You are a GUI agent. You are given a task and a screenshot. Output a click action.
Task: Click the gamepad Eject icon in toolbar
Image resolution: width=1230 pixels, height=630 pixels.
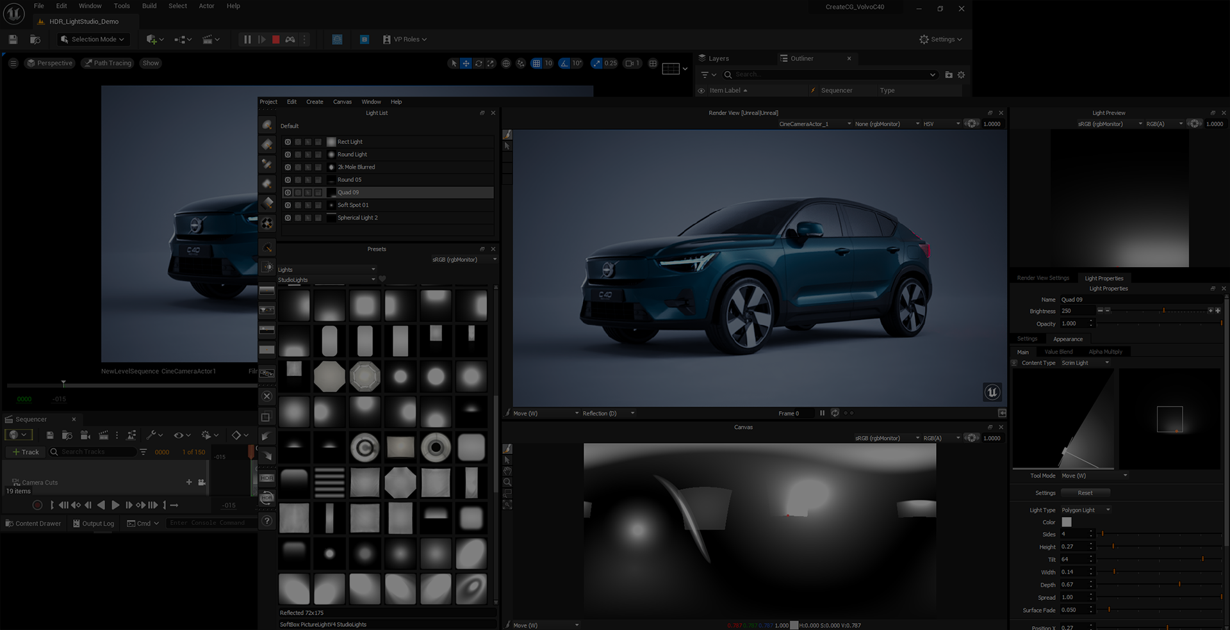(x=290, y=40)
